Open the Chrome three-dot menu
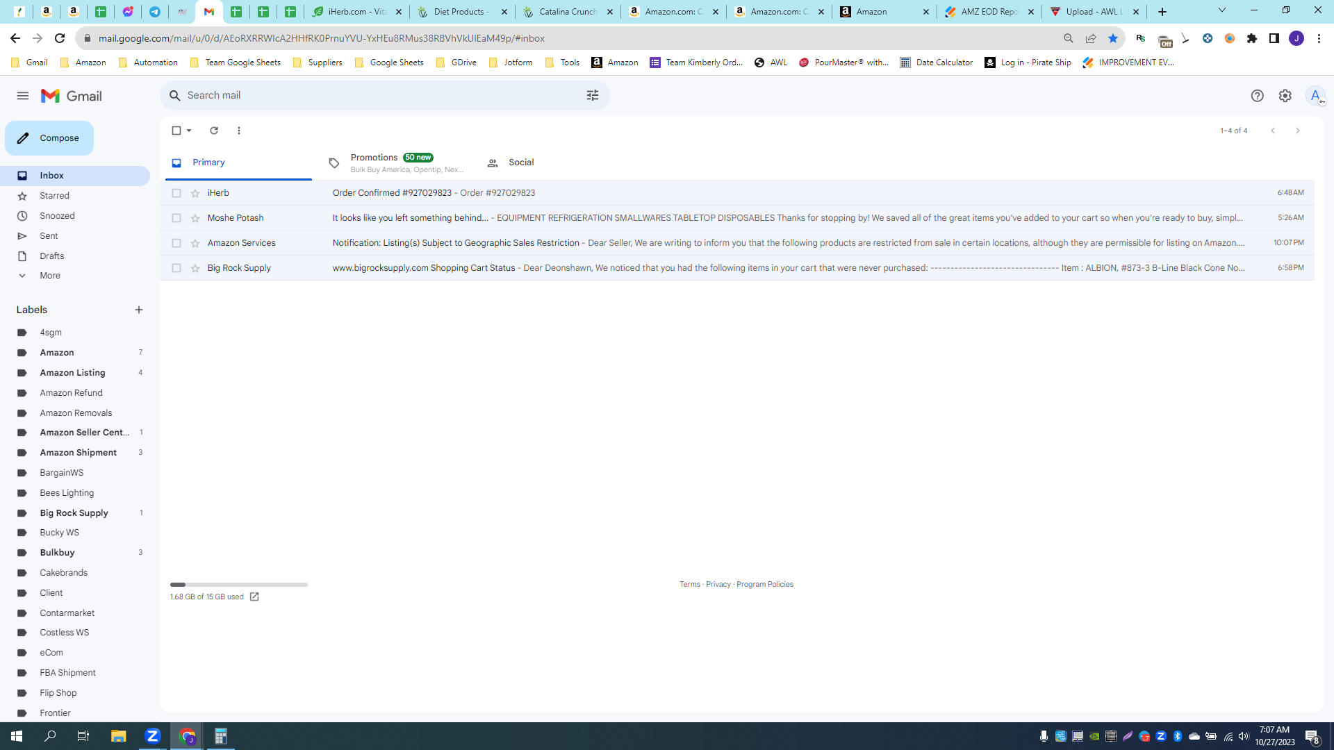This screenshot has height=750, width=1334. (x=1319, y=38)
